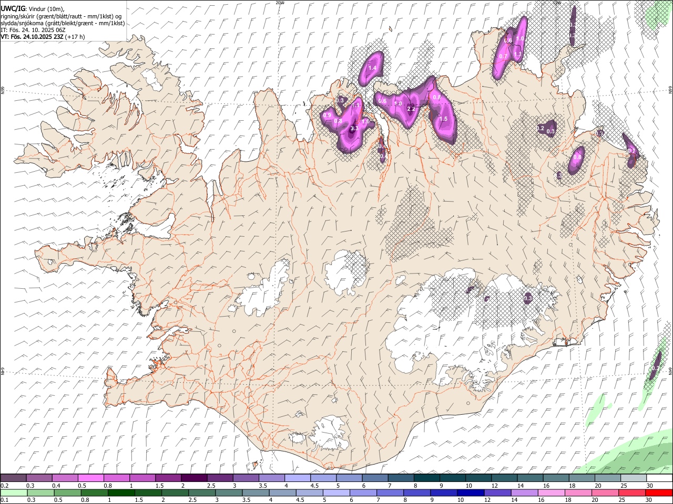Click the 0.1 label in the bottom legend row
Screen dimensions: 673x504
[4, 500]
